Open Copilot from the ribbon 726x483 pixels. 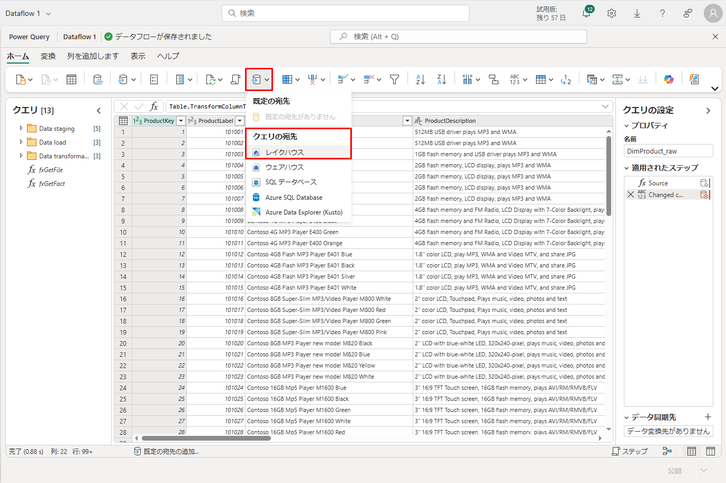pyautogui.click(x=669, y=79)
